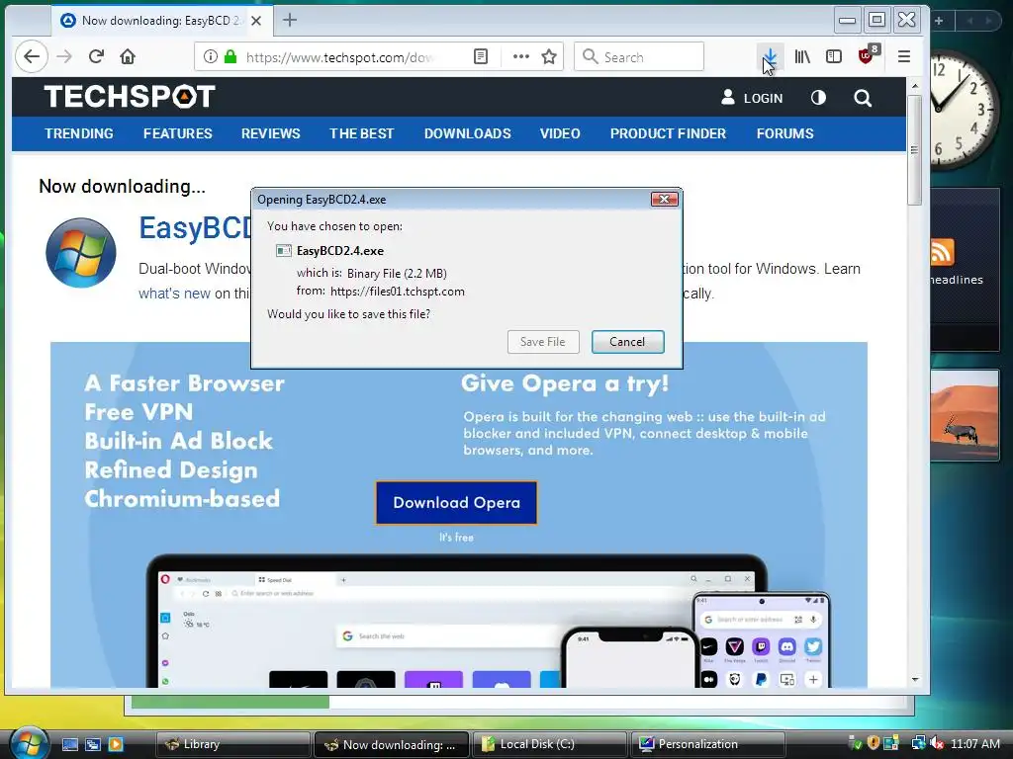Click Now downloading taskbar button
The width and height of the screenshot is (1013, 759).
coord(392,744)
